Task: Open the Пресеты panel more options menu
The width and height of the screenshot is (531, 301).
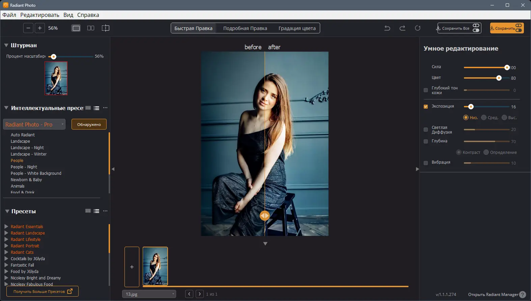Action: click(105, 211)
